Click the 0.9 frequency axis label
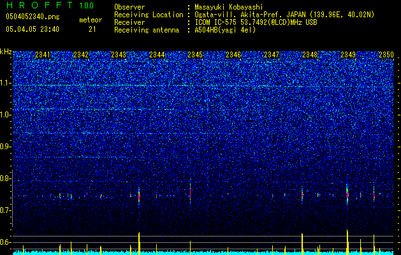Viewport: 401px width, 255px height. tap(6, 147)
